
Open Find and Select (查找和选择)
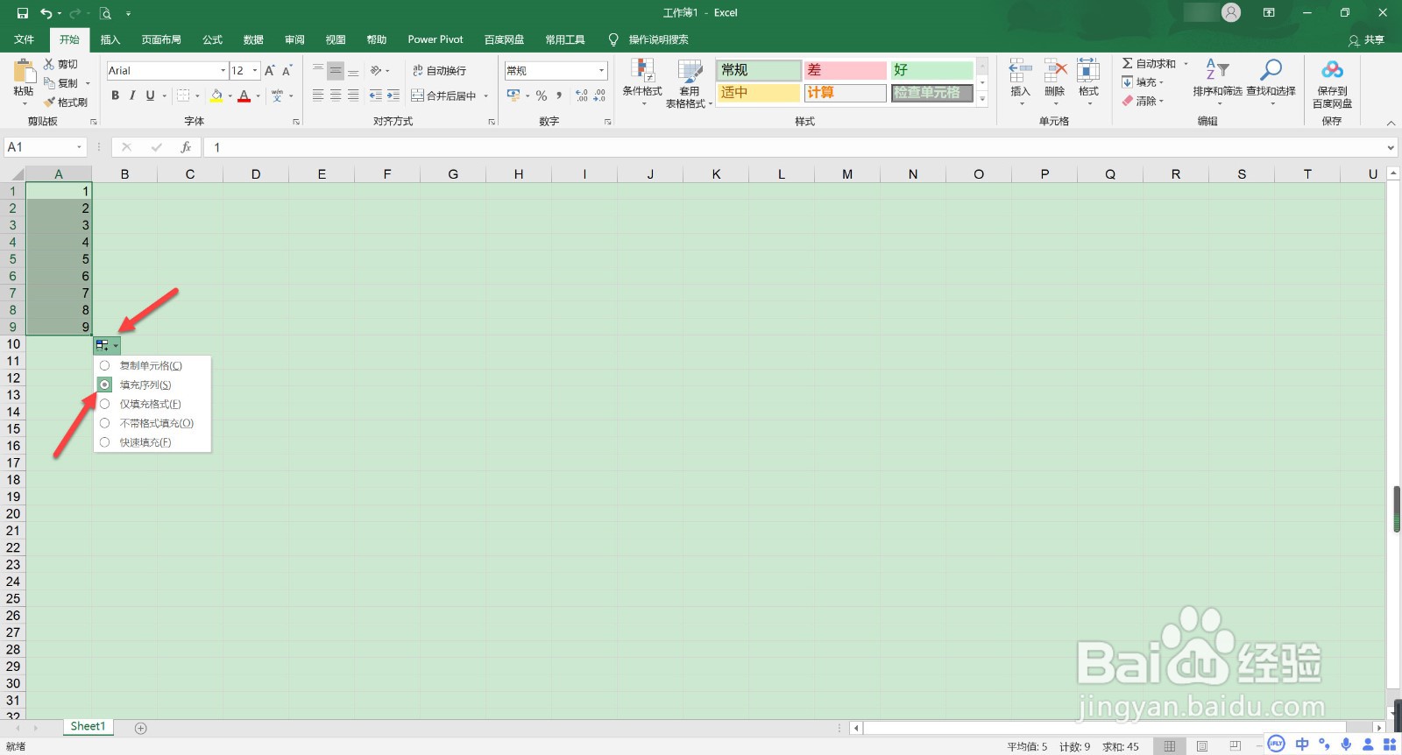1271,82
